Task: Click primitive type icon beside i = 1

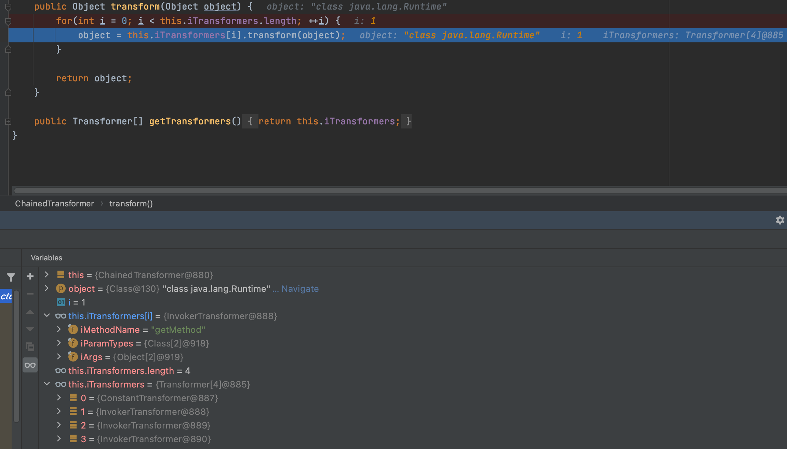Action: tap(61, 302)
